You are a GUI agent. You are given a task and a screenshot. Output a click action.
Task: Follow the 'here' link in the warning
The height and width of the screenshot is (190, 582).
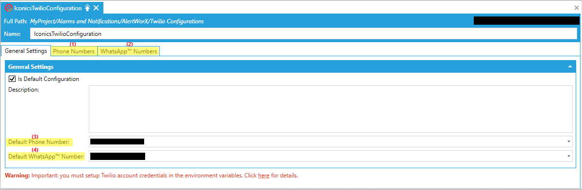[264, 175]
